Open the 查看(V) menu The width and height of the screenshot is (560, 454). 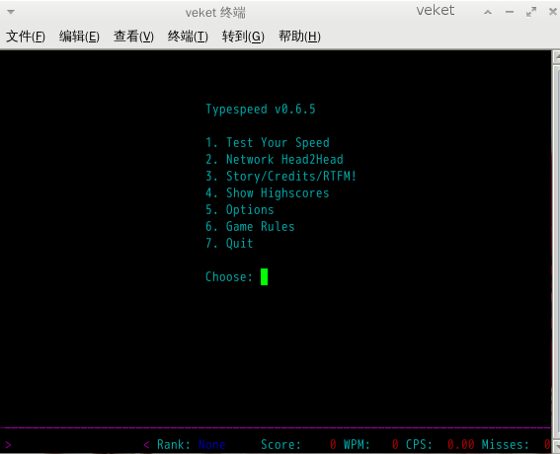[133, 37]
